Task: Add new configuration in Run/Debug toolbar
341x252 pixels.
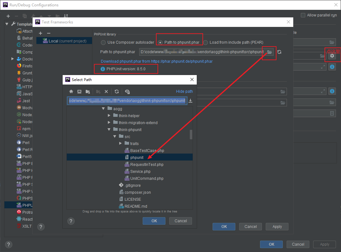Action: pos(8,16)
